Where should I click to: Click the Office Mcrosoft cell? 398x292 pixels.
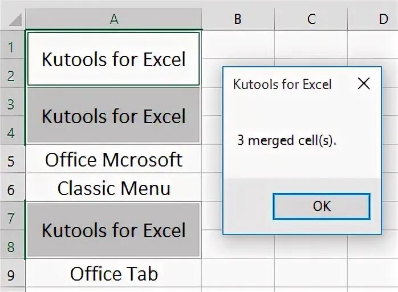pyautogui.click(x=113, y=160)
